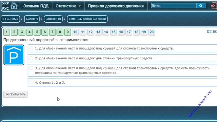Go to the home page icon
Screen dimensions: 217x122
14,6
